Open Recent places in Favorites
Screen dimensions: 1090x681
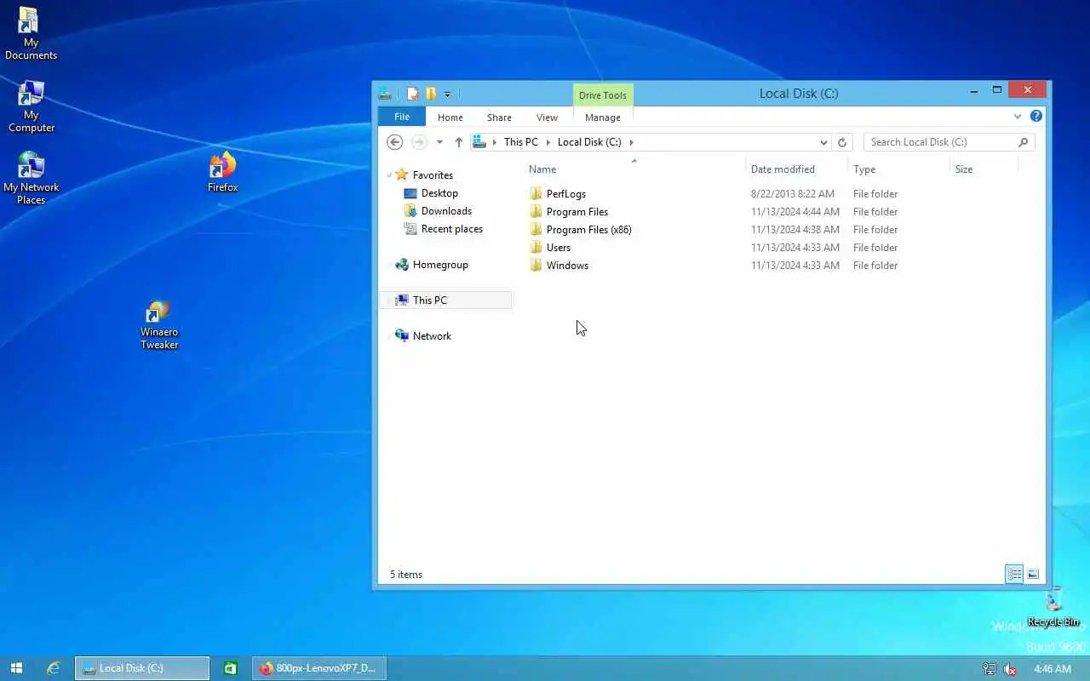(x=452, y=229)
